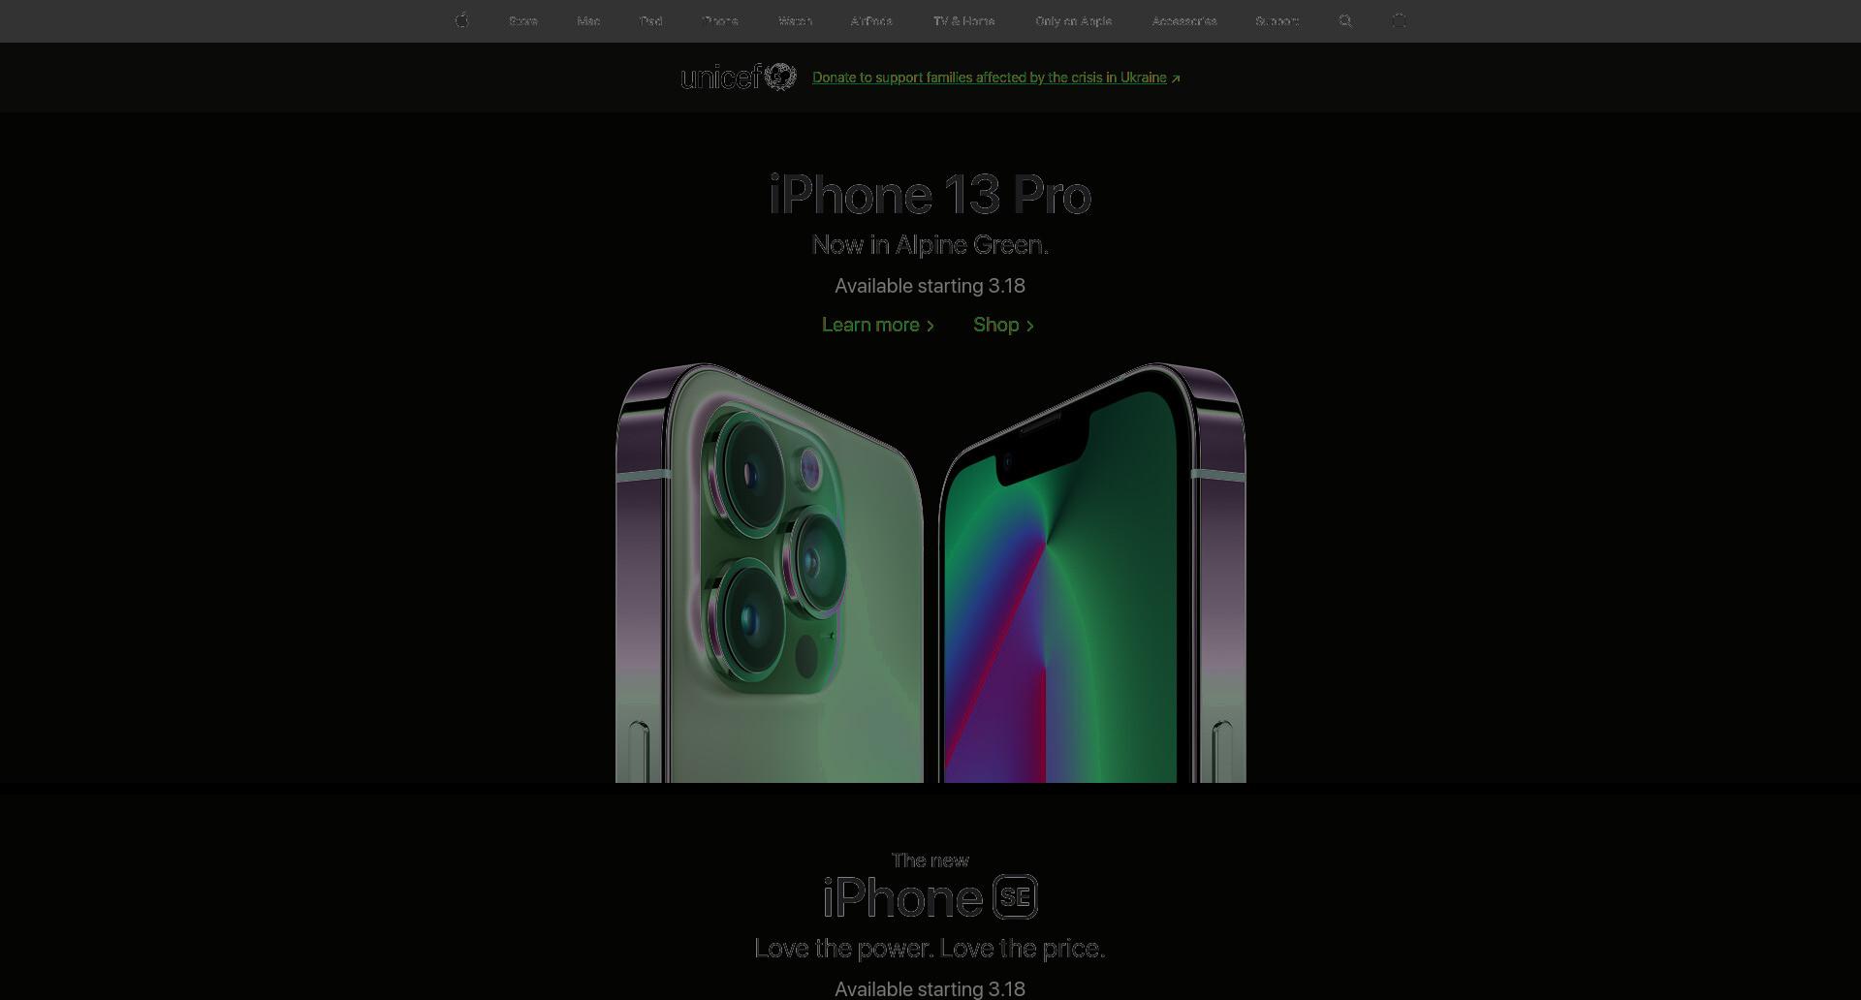Select AirPods in the top navigation
Screen dimensions: 1861x1000
[x=871, y=21]
